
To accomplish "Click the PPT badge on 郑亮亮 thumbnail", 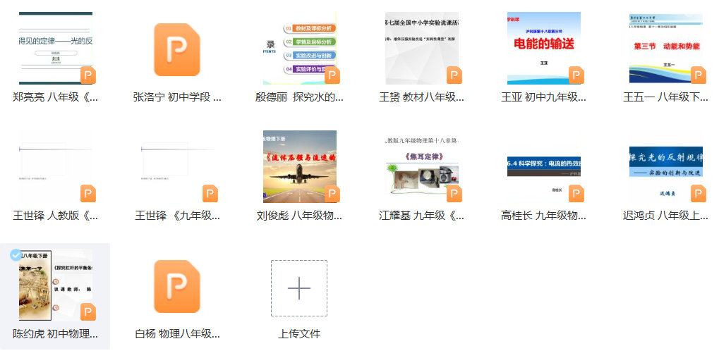I will point(88,75).
